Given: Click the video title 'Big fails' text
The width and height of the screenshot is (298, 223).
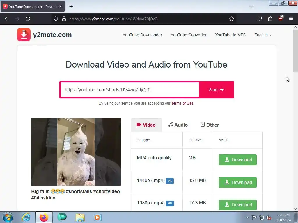Looking at the screenshot, I should tap(75, 195).
